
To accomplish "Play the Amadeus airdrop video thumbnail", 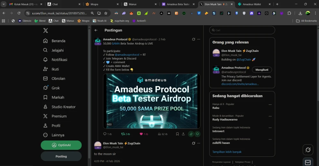I will tap(152, 101).
